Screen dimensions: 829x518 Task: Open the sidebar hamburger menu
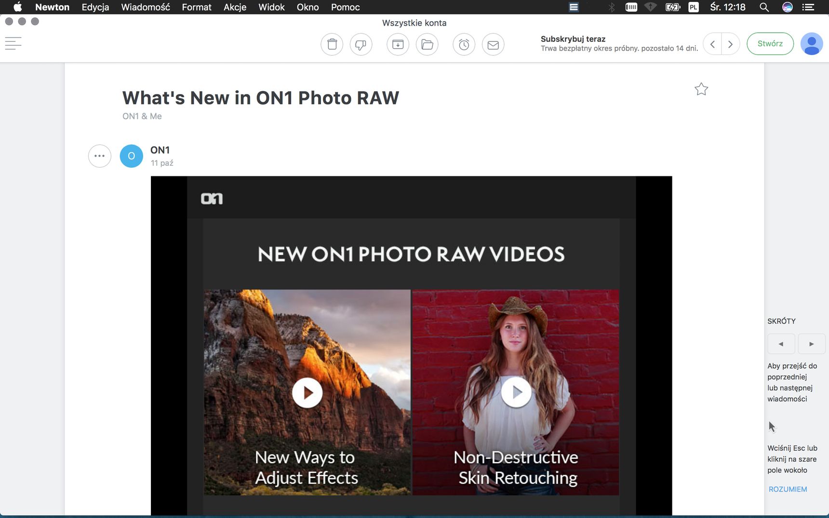[13, 44]
